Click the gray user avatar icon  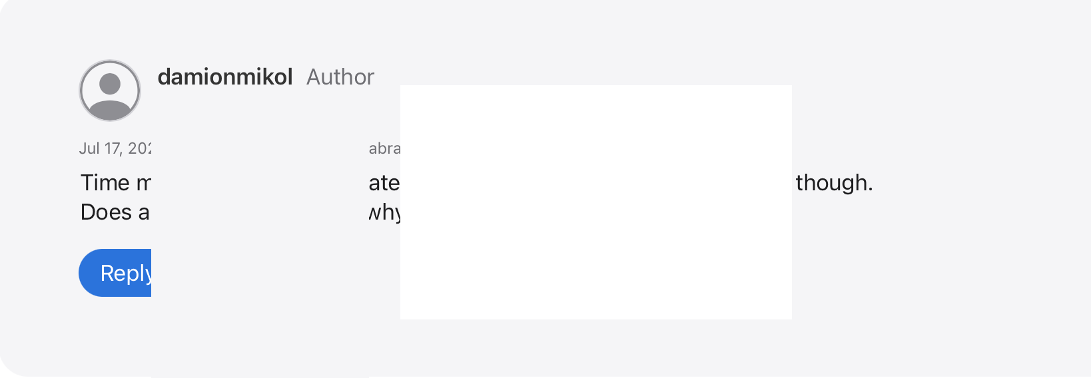coord(110,91)
